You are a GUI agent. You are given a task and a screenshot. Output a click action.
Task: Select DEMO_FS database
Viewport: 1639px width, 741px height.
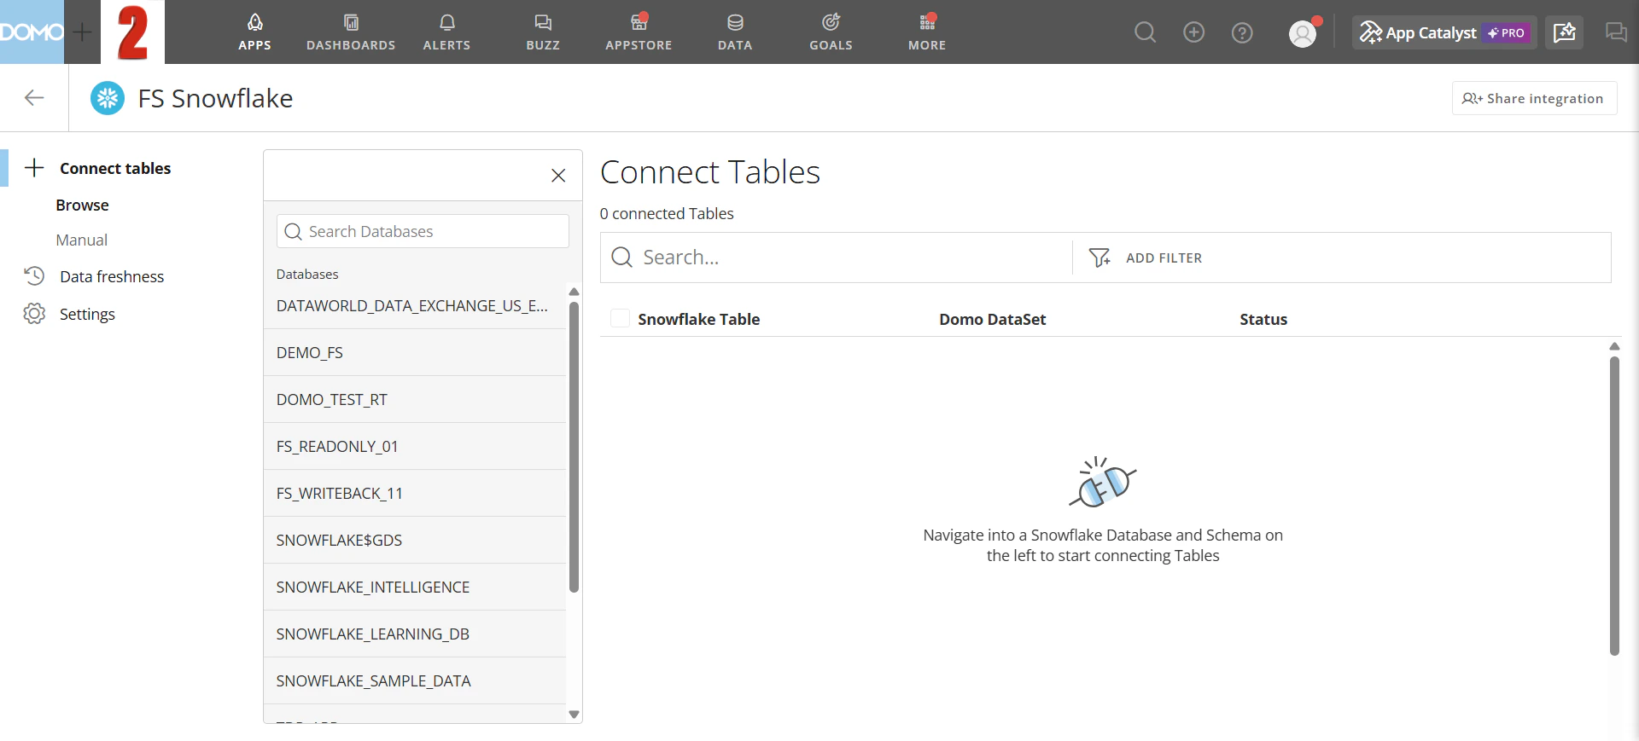pyautogui.click(x=414, y=352)
